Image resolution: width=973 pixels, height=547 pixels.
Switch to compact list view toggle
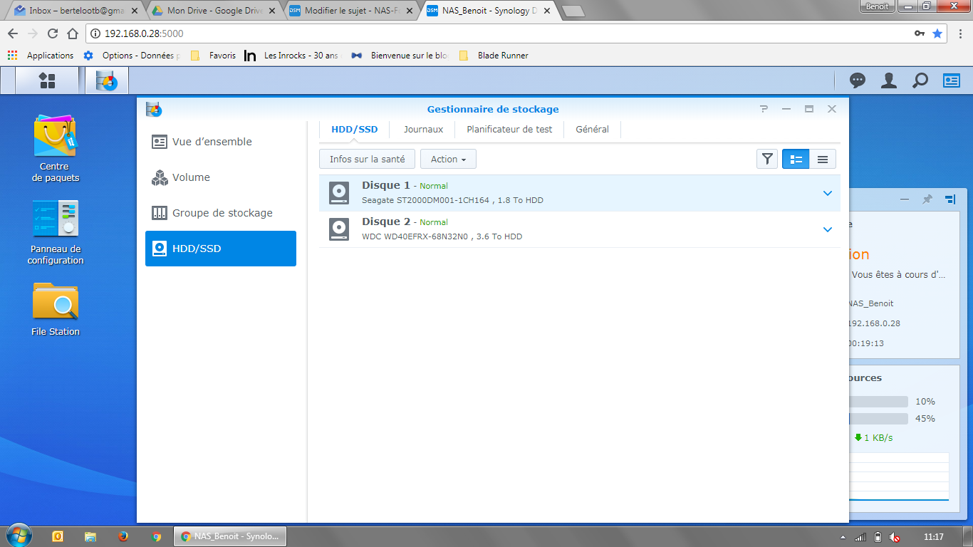point(823,159)
